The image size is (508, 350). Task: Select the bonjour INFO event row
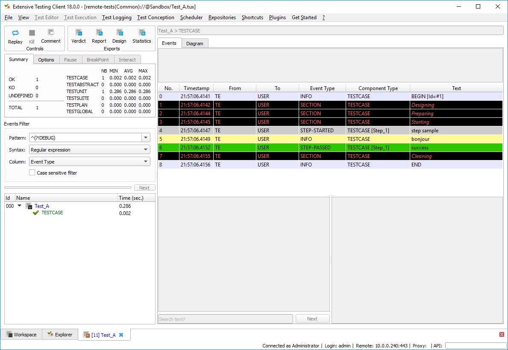(330, 139)
